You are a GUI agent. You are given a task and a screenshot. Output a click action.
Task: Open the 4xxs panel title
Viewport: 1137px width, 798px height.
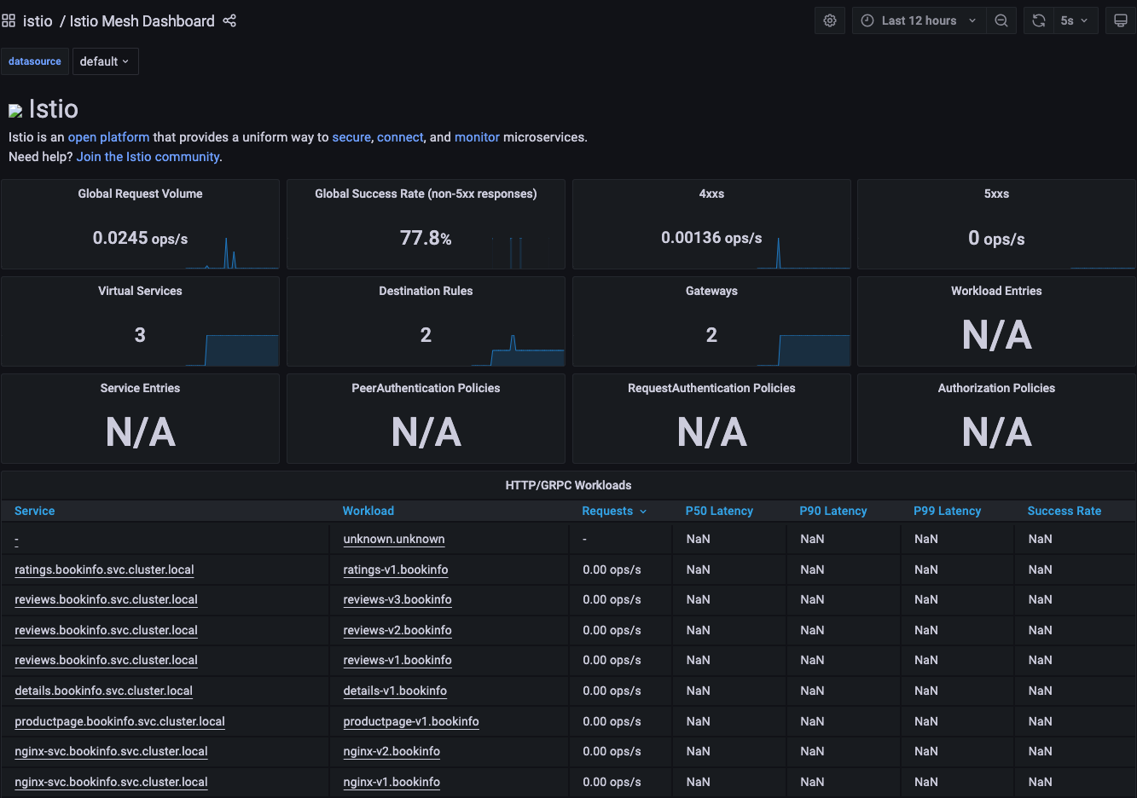pyautogui.click(x=711, y=194)
